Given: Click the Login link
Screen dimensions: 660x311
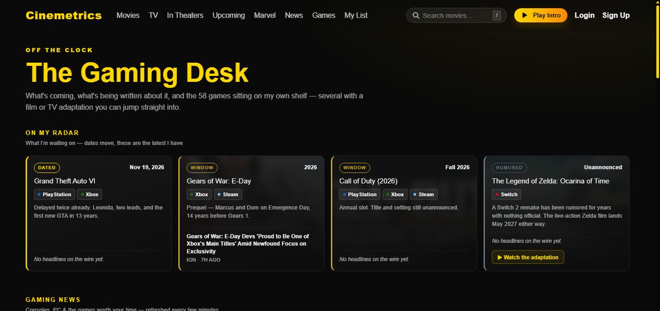Looking at the screenshot, I should pos(585,15).
